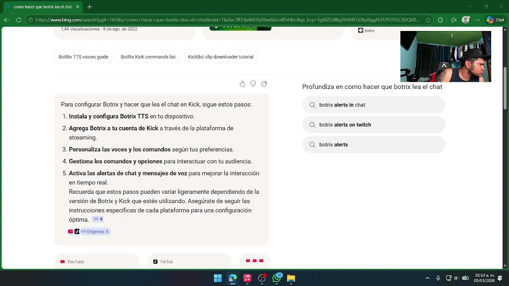
Task: Click the 'Profundiza en como hacer que botrix lea el chat' heading
Action: click(x=372, y=87)
